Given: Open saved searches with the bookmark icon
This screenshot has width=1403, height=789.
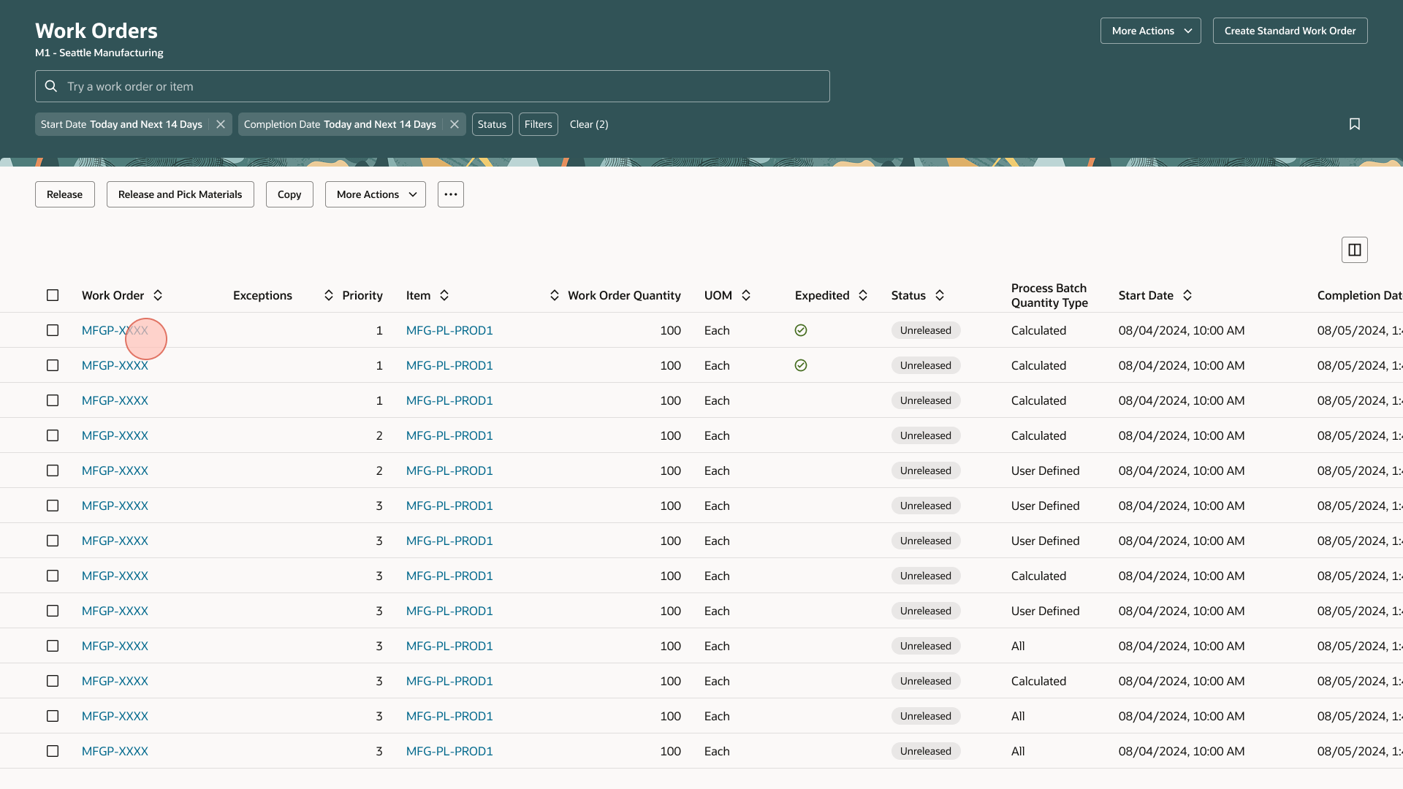Looking at the screenshot, I should tap(1354, 124).
